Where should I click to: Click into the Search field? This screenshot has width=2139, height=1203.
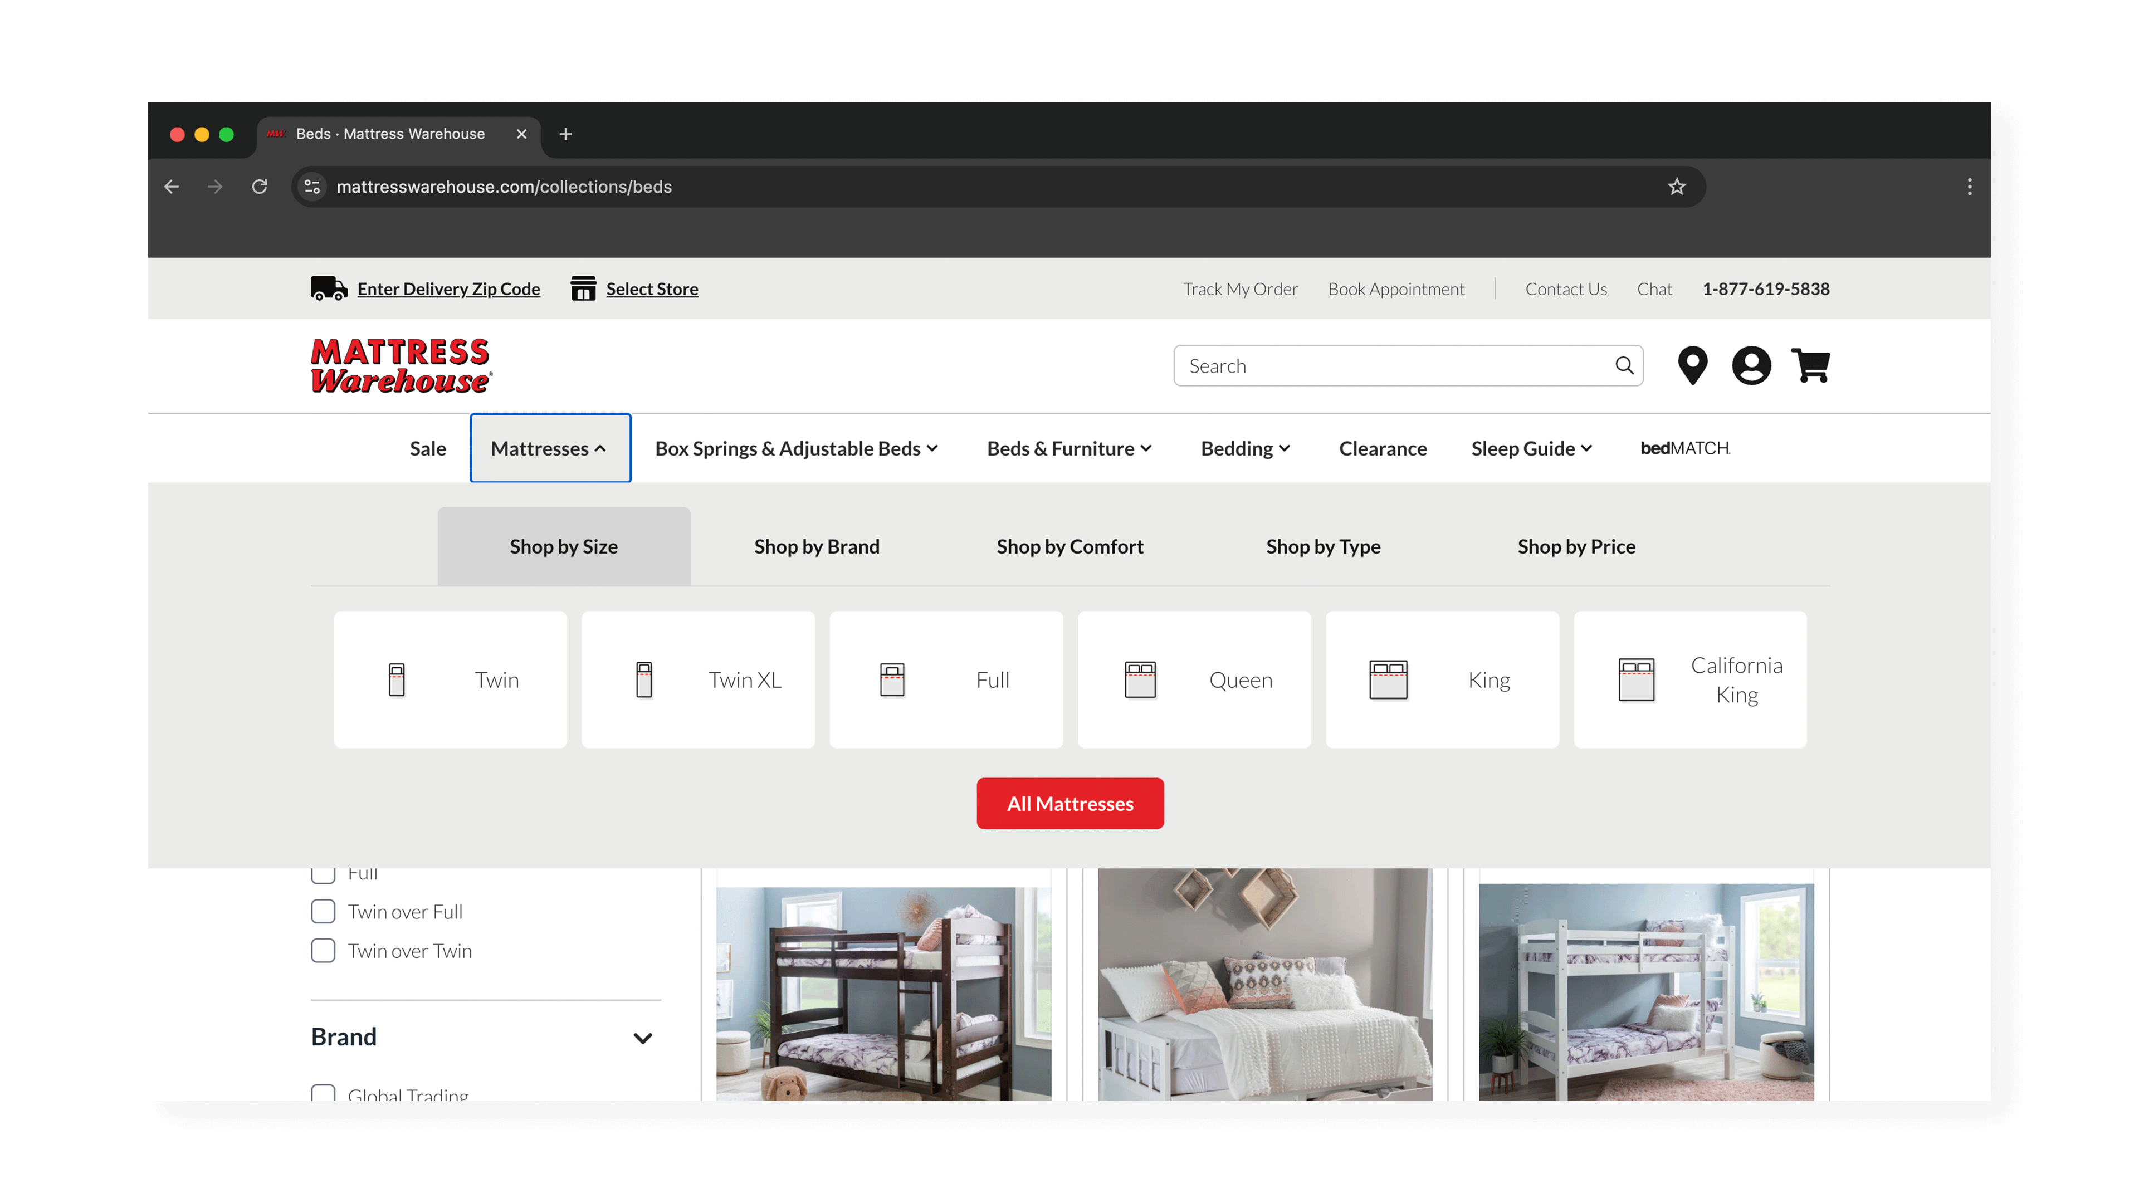pos(1395,366)
